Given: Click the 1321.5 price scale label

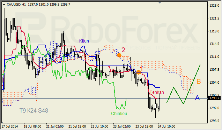Looking at the screenshot, I should (x=214, y=18).
